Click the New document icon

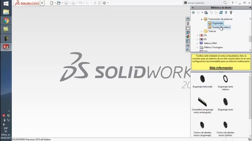pyautogui.click(x=52, y=3)
